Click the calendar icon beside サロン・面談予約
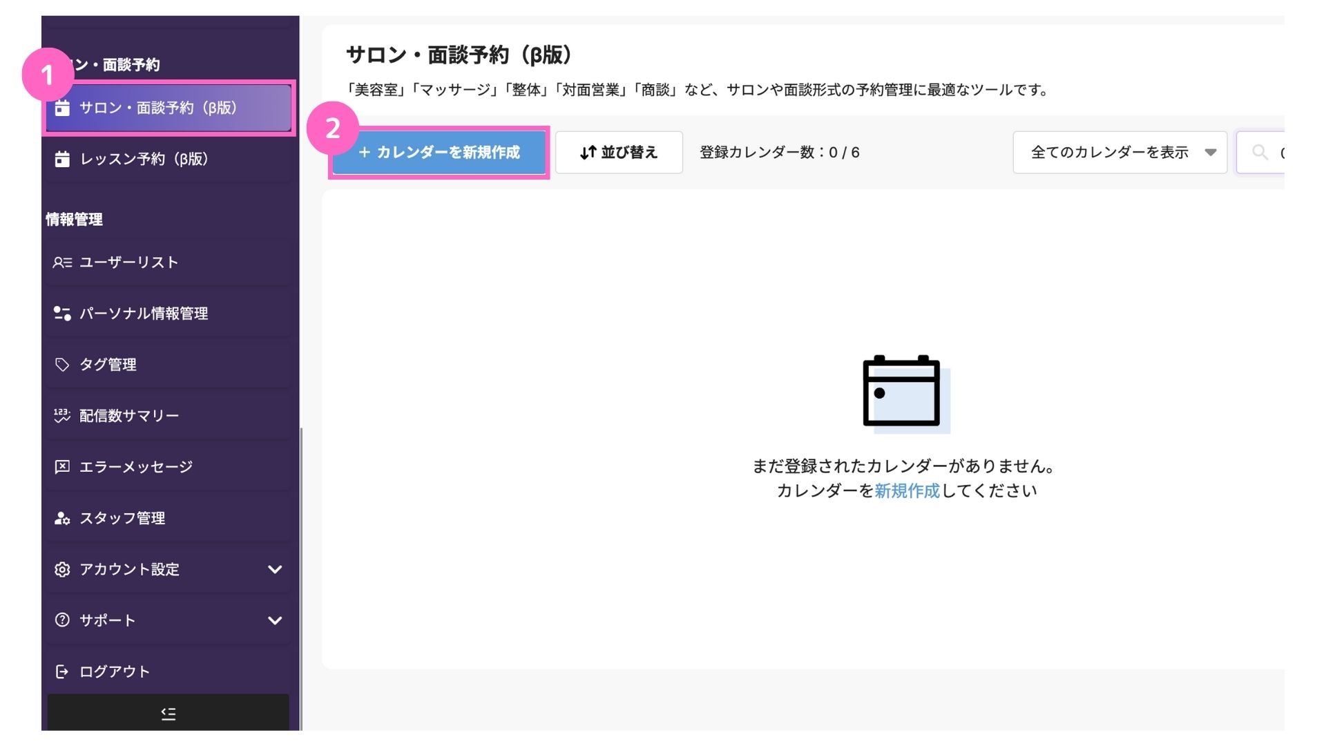The height and width of the screenshot is (746, 1326). 62,108
